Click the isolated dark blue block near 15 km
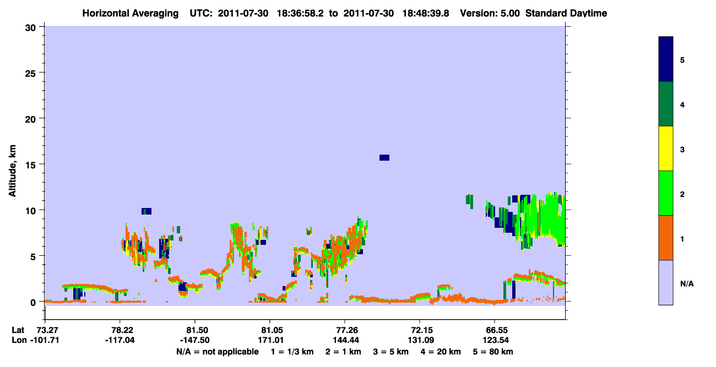716x367 pixels. [x=384, y=158]
